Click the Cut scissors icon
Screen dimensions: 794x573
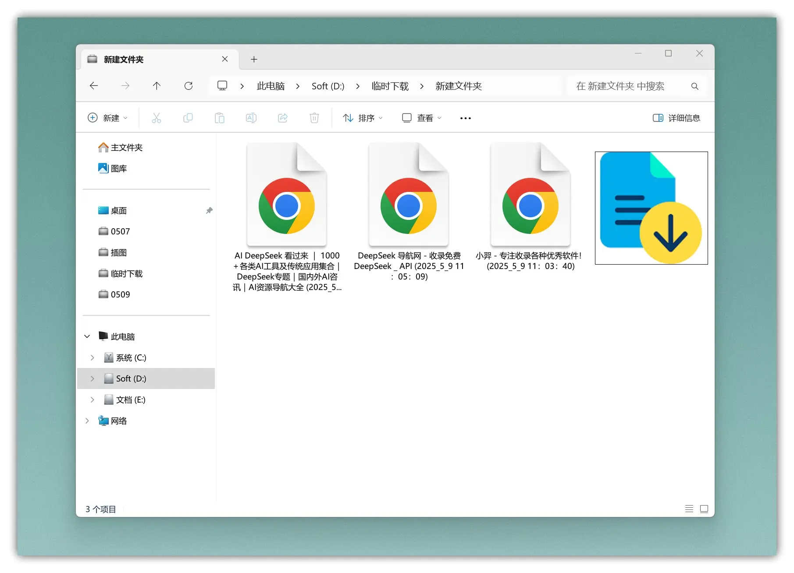click(157, 118)
